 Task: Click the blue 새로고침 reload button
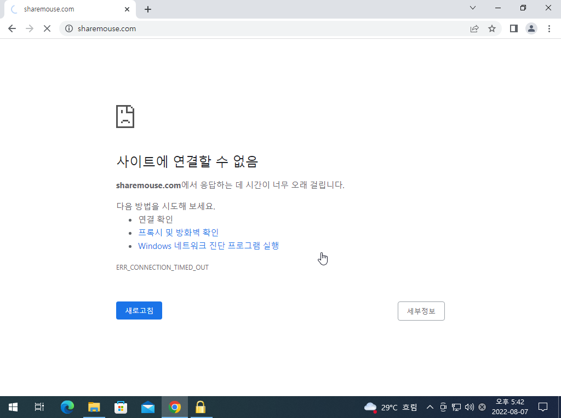pos(139,311)
